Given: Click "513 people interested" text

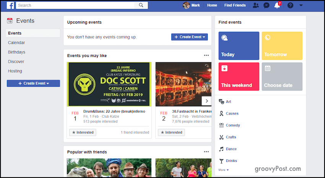Looking at the screenshot, I should point(100,121).
